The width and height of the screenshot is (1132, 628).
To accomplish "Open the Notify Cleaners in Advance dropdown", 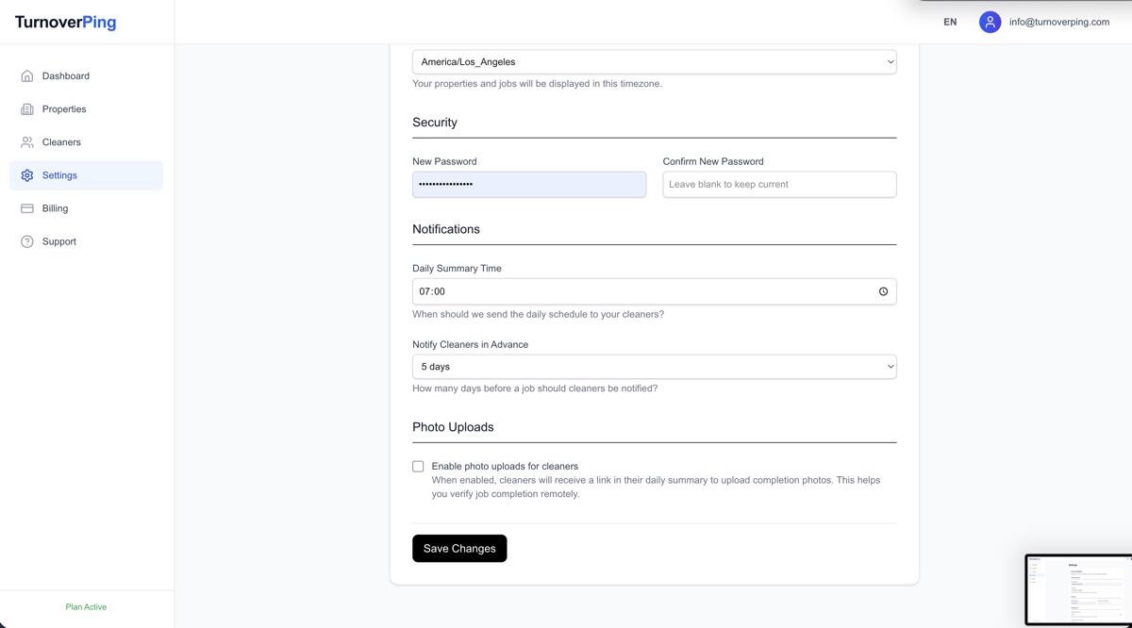I will (x=654, y=367).
